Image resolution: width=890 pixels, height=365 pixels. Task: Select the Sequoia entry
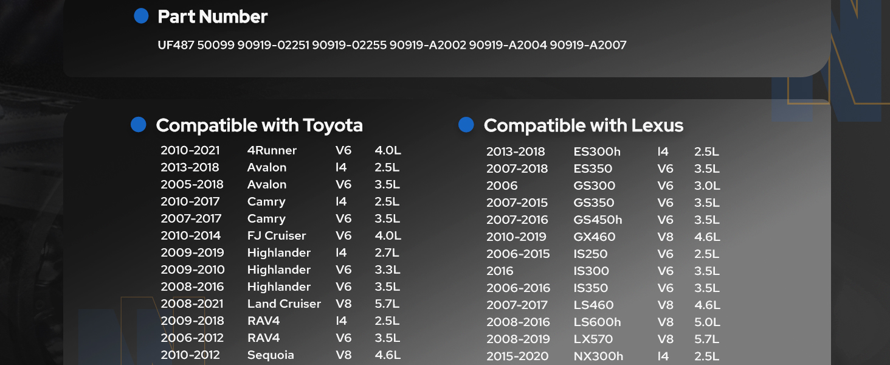271,355
